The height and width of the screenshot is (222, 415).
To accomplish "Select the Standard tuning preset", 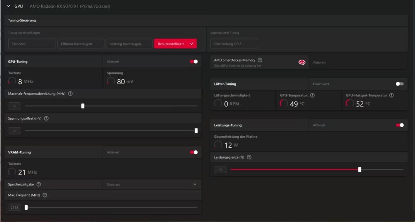I will (x=32, y=44).
